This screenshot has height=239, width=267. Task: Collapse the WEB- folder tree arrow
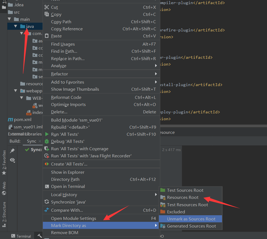pos(22,98)
